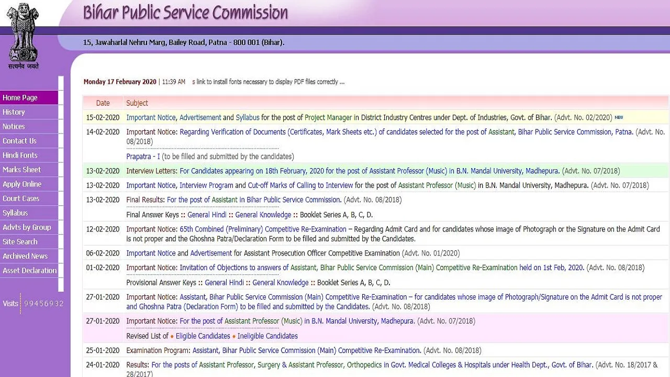Open General Knowledge under Provisional Answer Keys

coord(281,283)
